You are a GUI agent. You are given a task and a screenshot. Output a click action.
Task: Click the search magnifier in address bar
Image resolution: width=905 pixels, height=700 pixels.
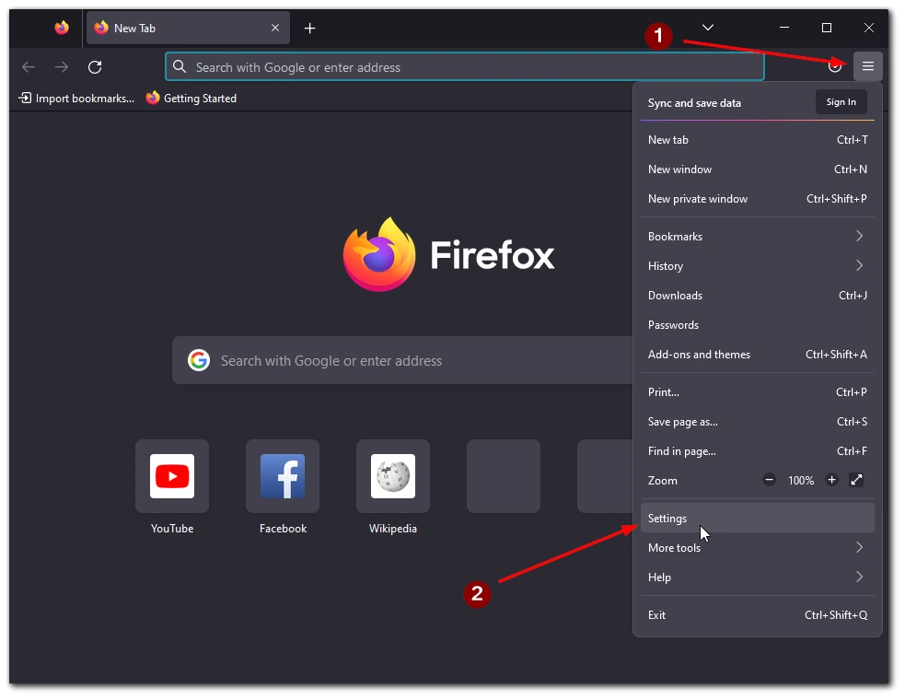point(180,67)
